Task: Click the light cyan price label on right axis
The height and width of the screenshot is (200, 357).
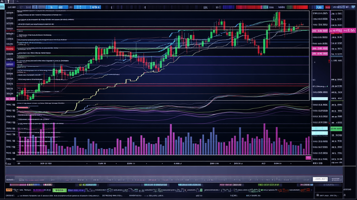Action: pos(320,99)
